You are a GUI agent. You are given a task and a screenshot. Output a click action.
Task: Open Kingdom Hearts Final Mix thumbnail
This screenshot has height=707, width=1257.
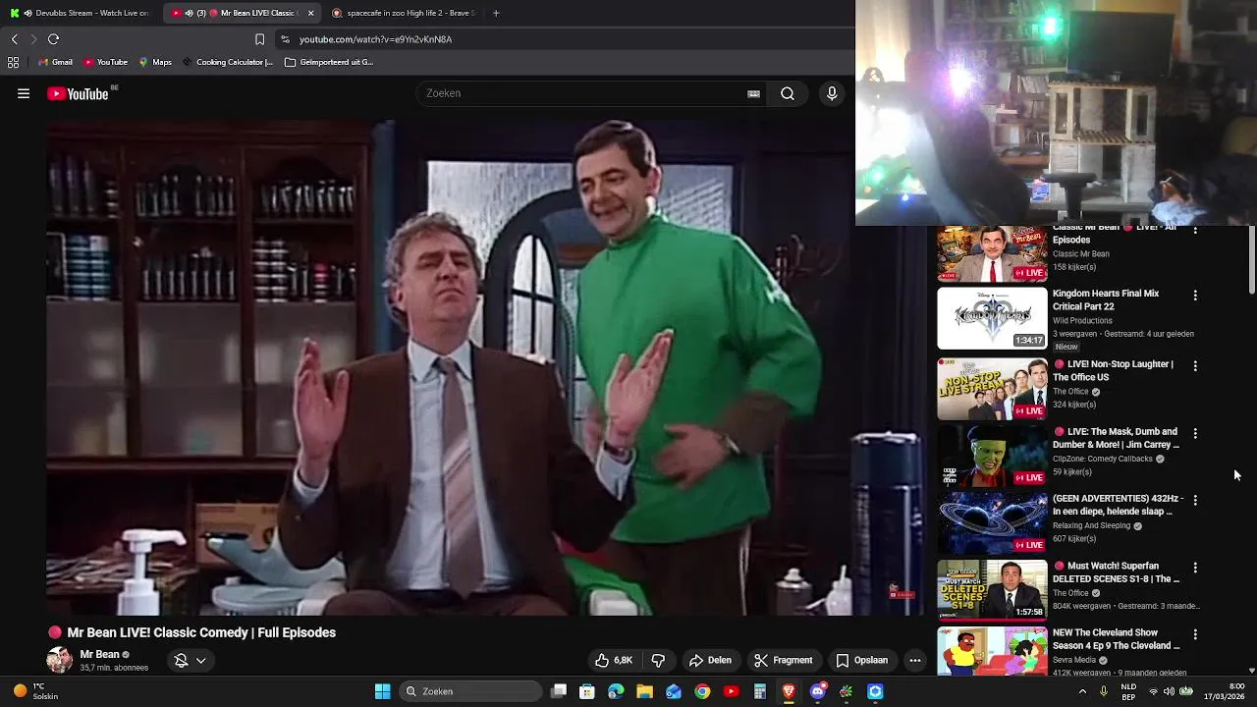992,318
